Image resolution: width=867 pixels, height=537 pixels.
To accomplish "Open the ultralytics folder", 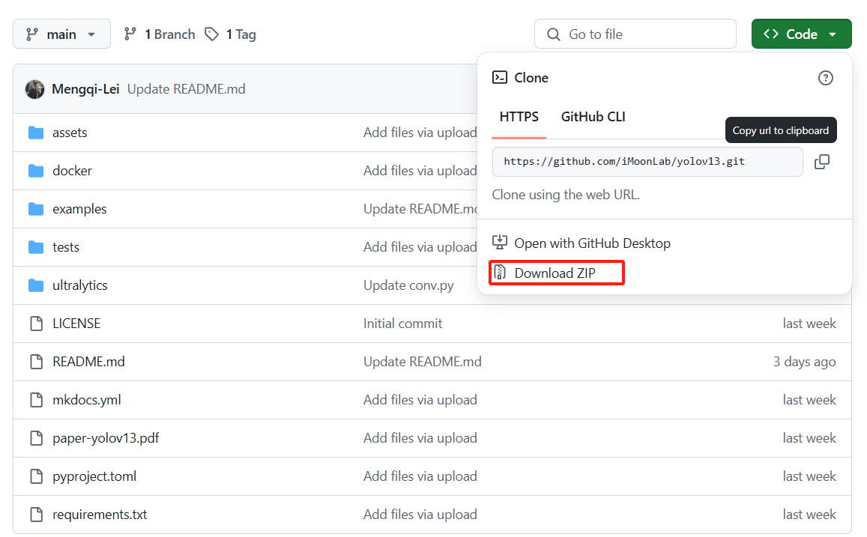I will [x=79, y=285].
